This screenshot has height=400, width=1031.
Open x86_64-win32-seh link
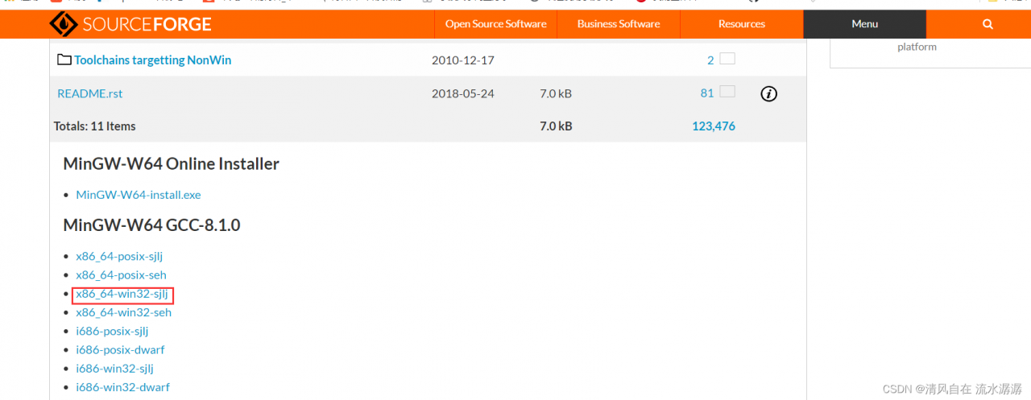pos(123,312)
